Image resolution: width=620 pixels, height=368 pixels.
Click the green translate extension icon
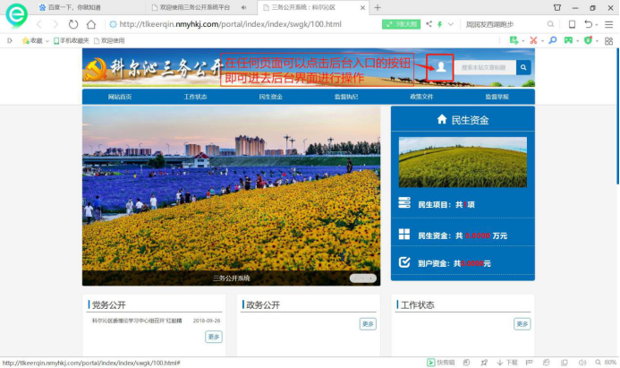(514, 40)
